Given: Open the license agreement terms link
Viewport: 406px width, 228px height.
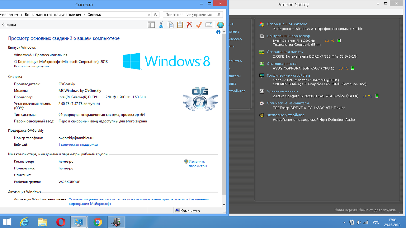Looking at the screenshot, I should click(x=139, y=201).
